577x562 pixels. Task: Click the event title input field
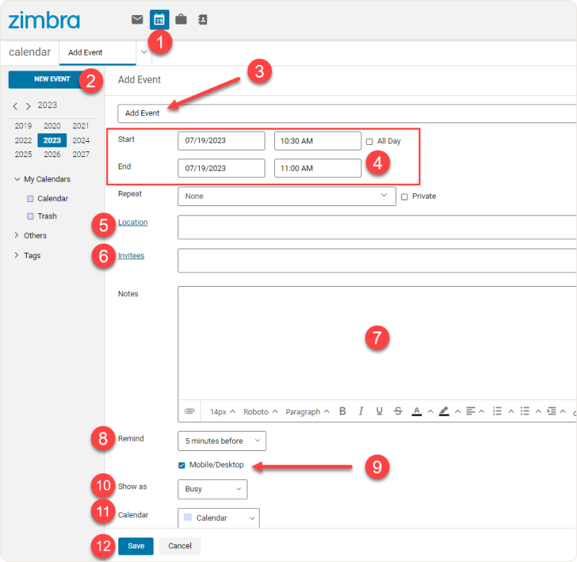(347, 114)
